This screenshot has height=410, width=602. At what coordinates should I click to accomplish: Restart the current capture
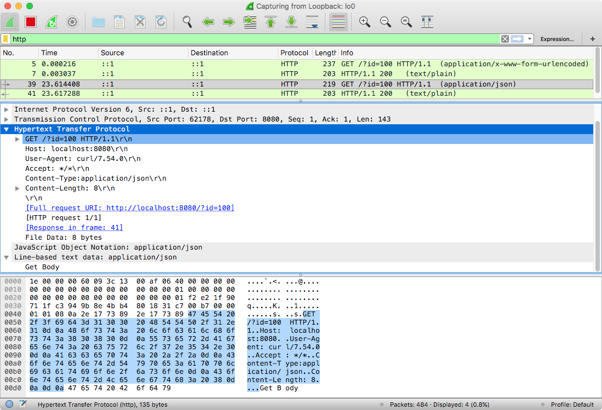tap(51, 22)
